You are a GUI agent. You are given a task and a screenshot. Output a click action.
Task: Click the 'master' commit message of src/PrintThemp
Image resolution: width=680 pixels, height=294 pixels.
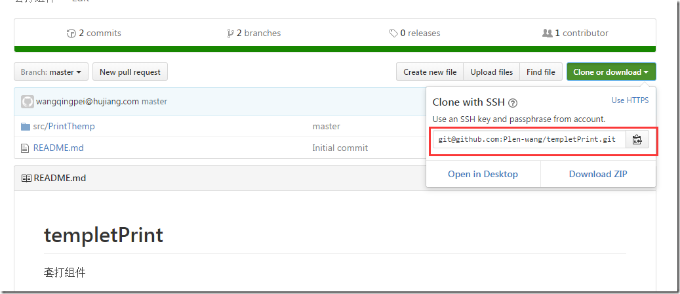[x=326, y=127]
